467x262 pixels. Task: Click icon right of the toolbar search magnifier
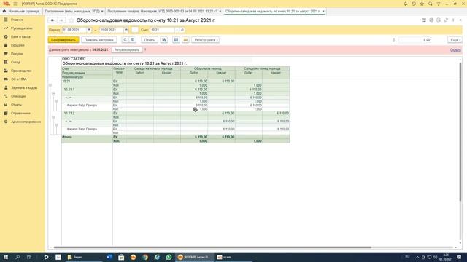coord(133,40)
